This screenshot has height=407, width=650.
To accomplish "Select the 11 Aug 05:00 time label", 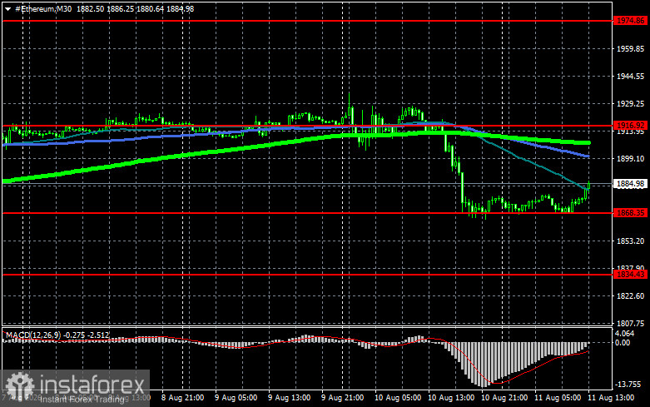I will point(558,398).
